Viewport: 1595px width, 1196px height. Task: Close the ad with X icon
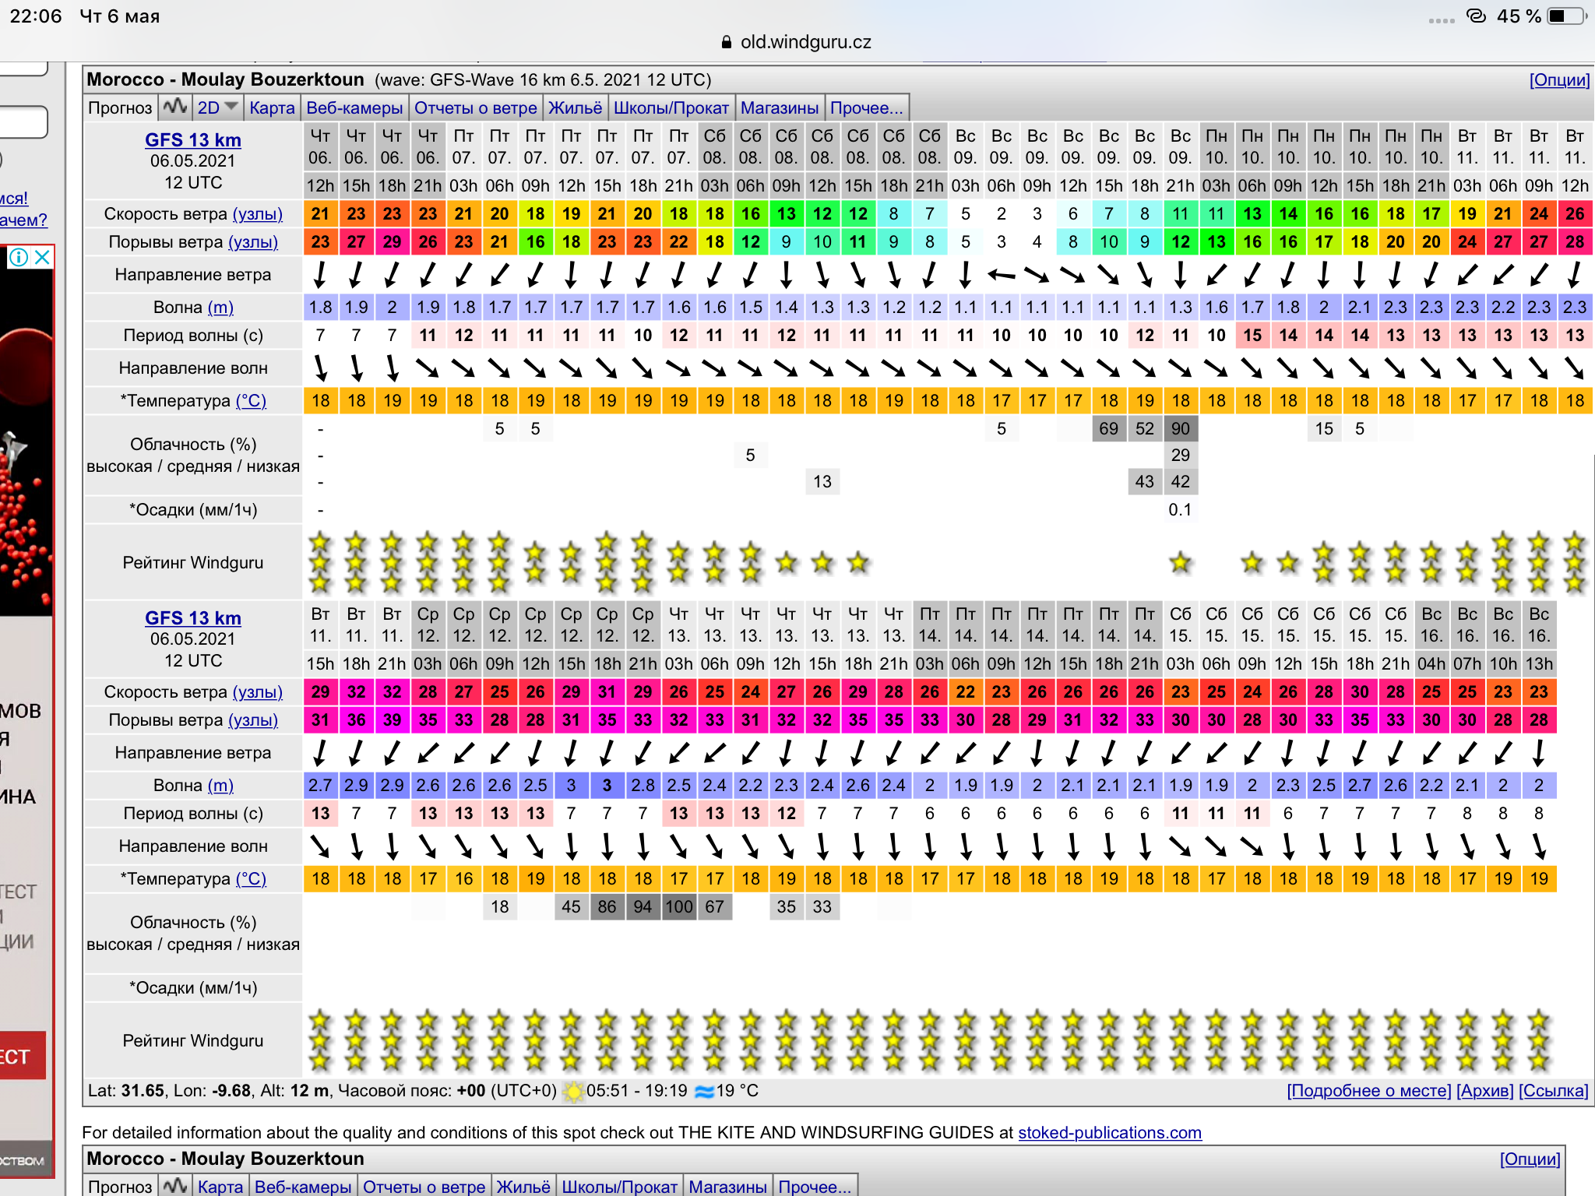click(x=43, y=257)
